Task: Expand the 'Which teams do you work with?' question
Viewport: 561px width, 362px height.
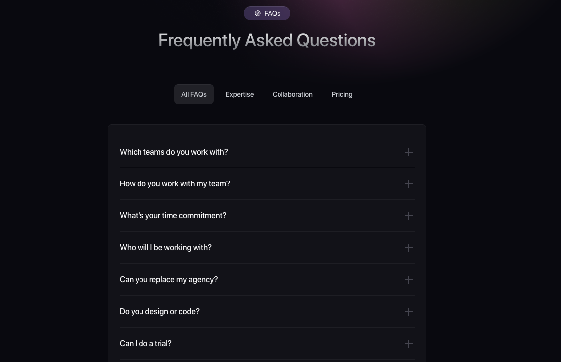Action: tap(173, 152)
